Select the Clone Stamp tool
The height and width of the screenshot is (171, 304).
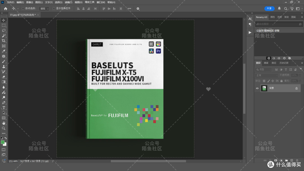(4, 67)
